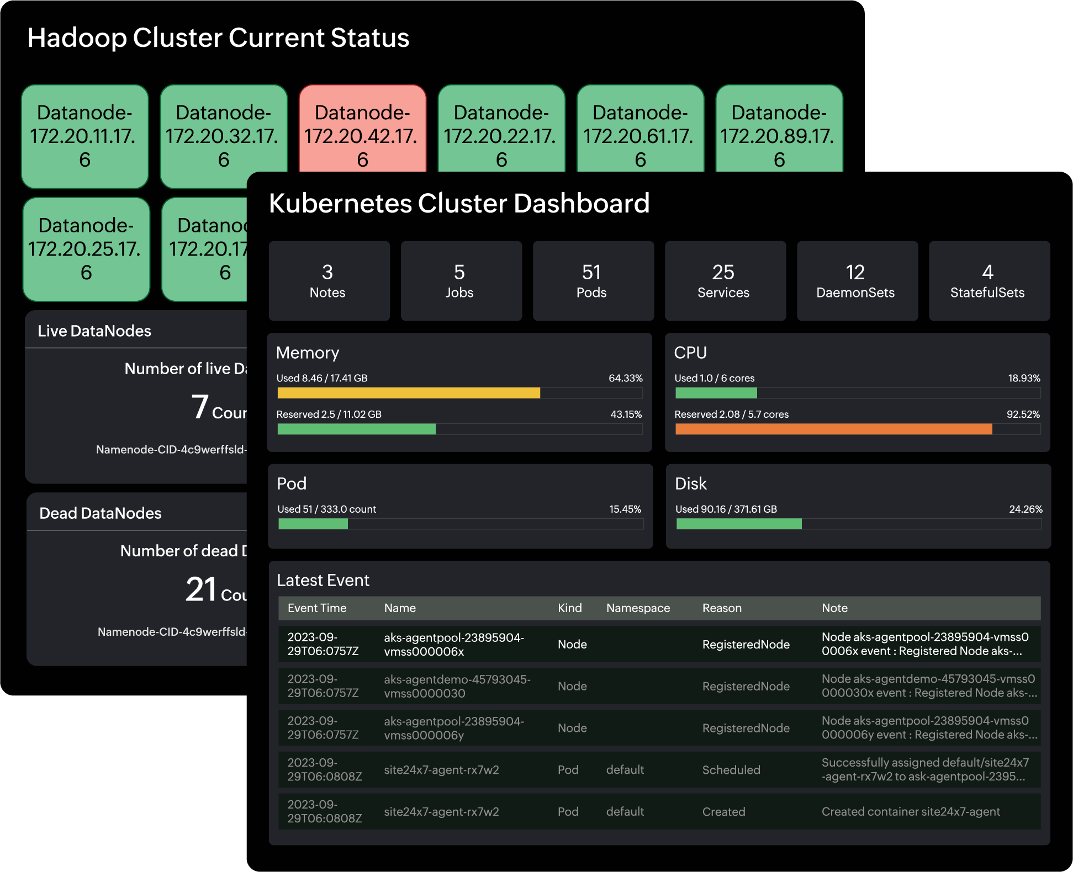Select the Datanode-172.20.25.17.6 tile
1073x872 pixels.
[x=86, y=249]
